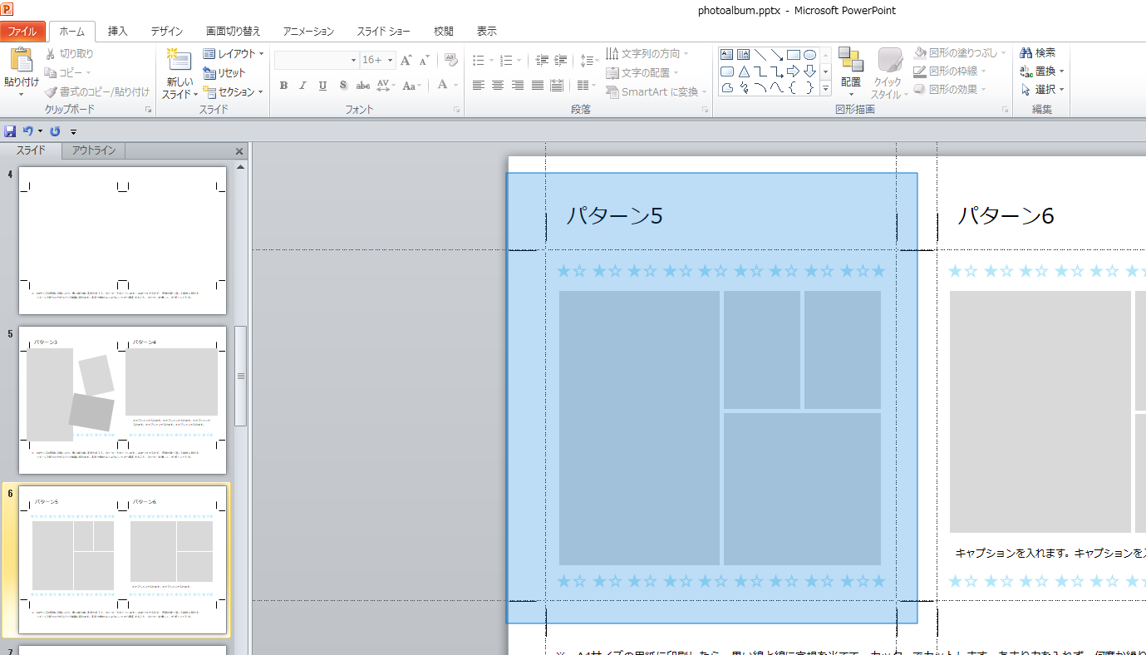Open Shape Fill (図形の塗りつぶし) color menu
1146x655 pixels.
pos(959,52)
